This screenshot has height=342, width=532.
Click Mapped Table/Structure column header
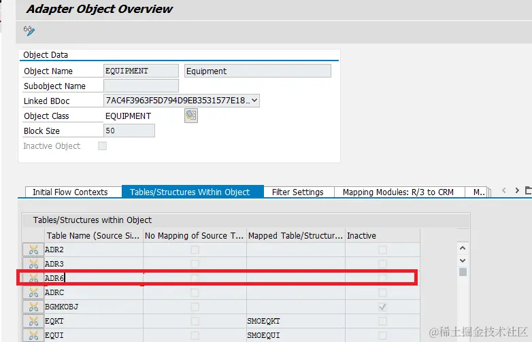coord(295,235)
